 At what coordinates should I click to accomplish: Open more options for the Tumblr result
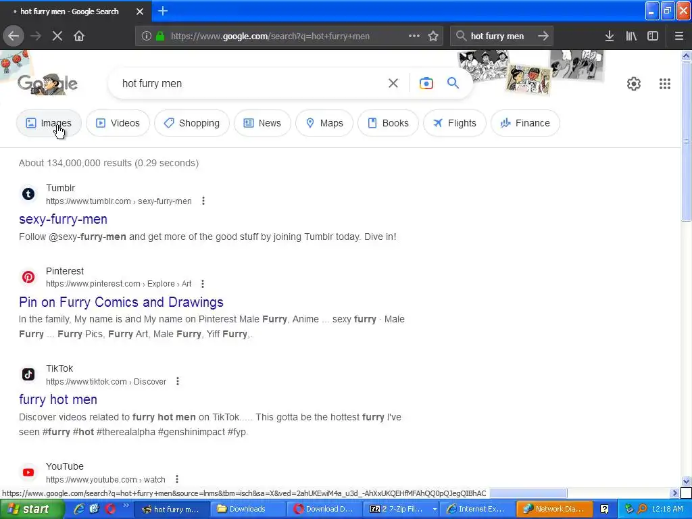203,201
